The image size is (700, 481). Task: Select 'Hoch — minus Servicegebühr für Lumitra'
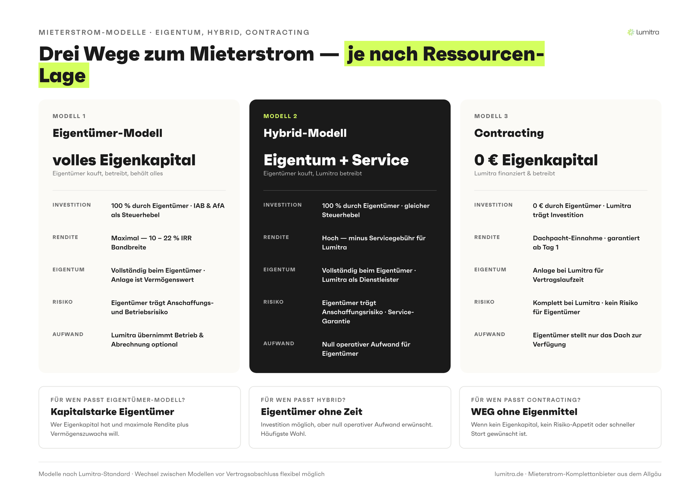click(x=374, y=243)
